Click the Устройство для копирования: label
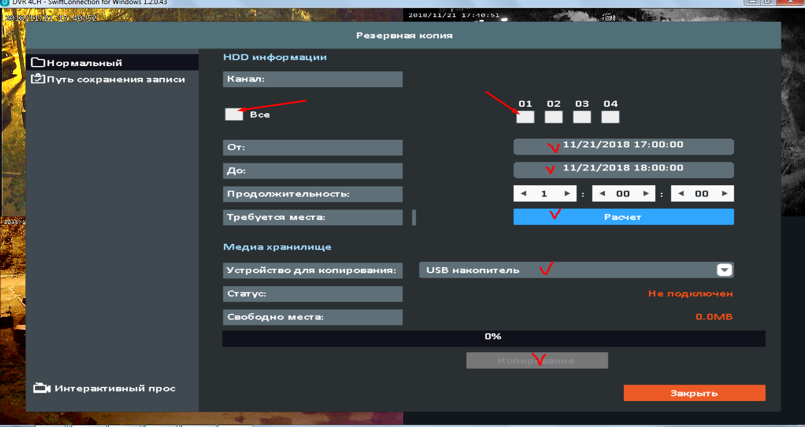 point(313,271)
